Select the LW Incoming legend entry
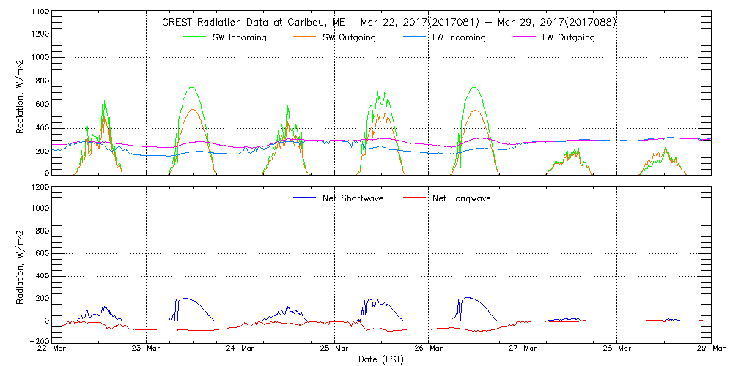The width and height of the screenshot is (733, 366). click(459, 38)
